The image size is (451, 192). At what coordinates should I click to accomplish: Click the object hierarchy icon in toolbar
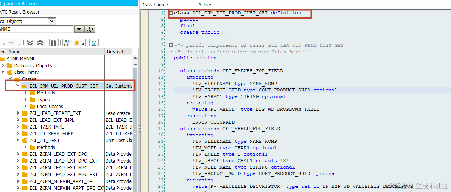[x=67, y=43]
